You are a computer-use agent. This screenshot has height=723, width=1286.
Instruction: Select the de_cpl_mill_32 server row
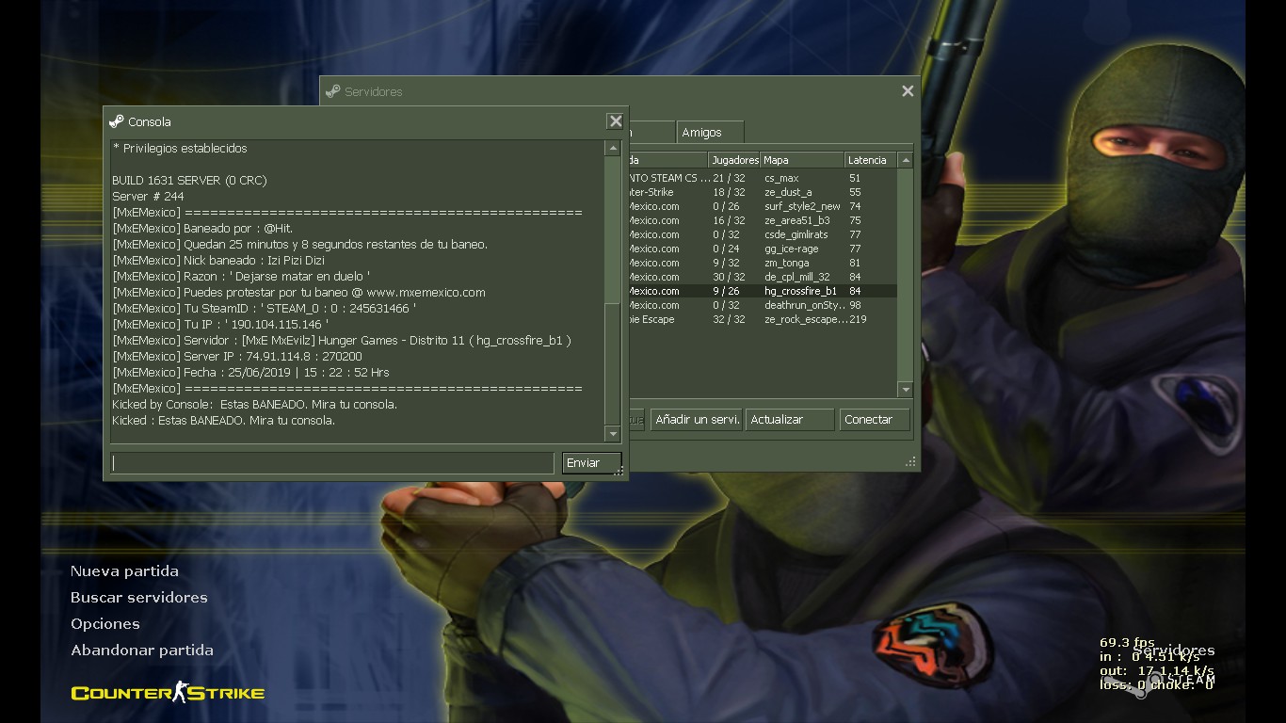(763, 277)
